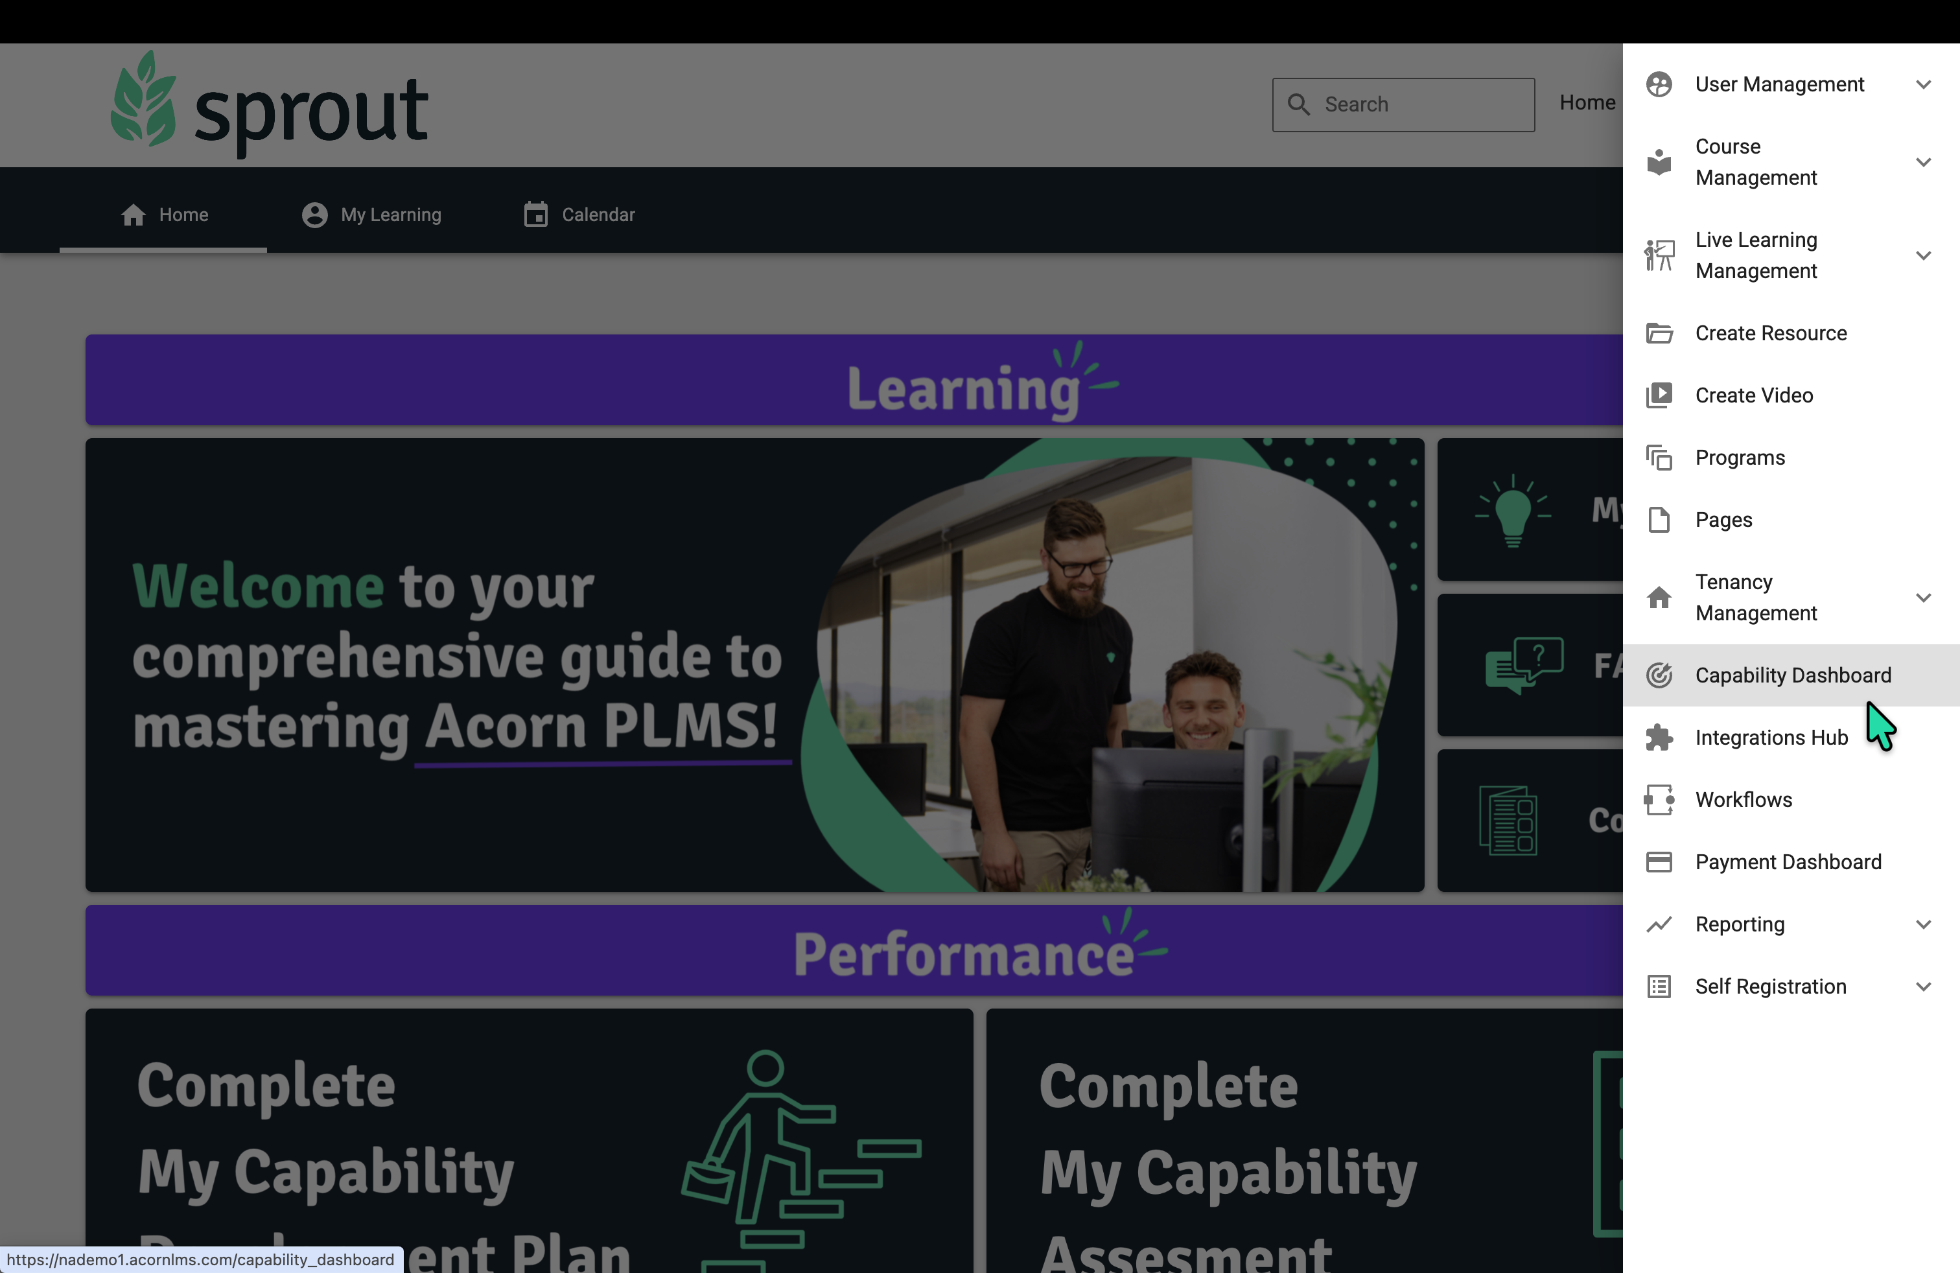Screen dimensions: 1960x1273
Task: Click the Capability Dashboard target icon
Action: 1659,675
